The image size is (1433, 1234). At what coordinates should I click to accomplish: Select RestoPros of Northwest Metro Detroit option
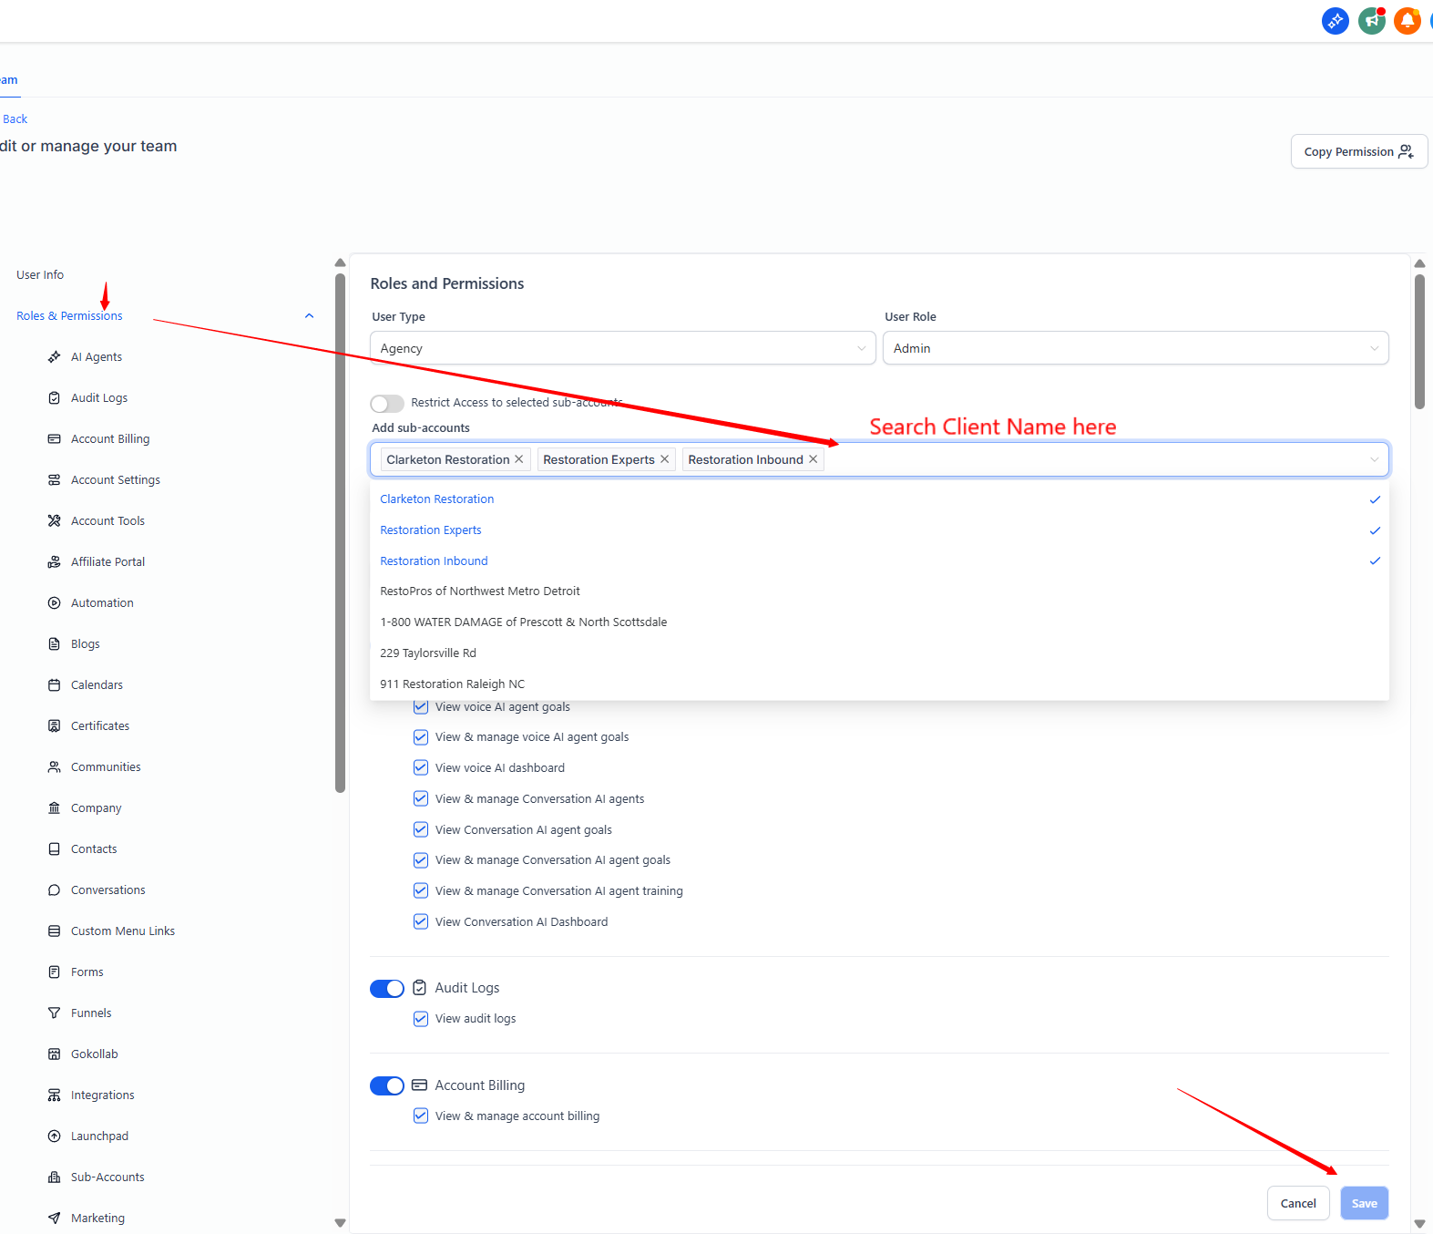tap(480, 591)
